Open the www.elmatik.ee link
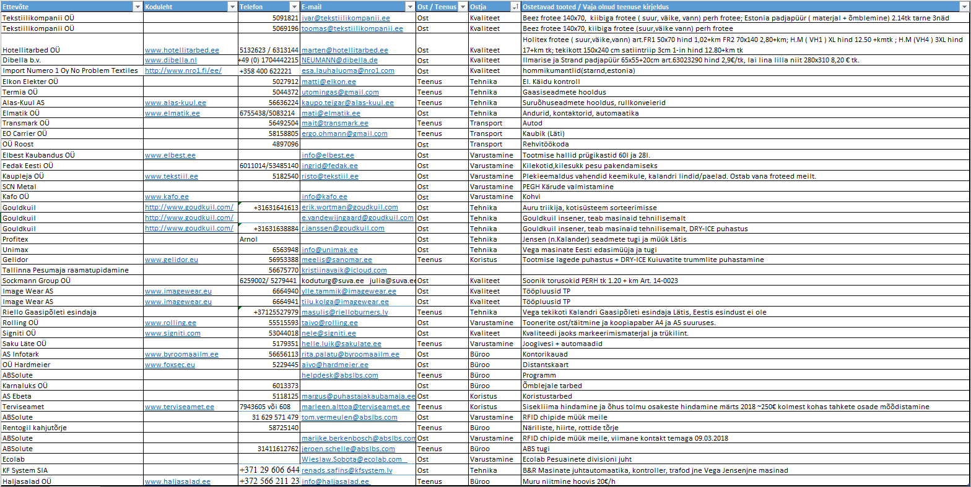The width and height of the screenshot is (971, 487). click(x=173, y=113)
